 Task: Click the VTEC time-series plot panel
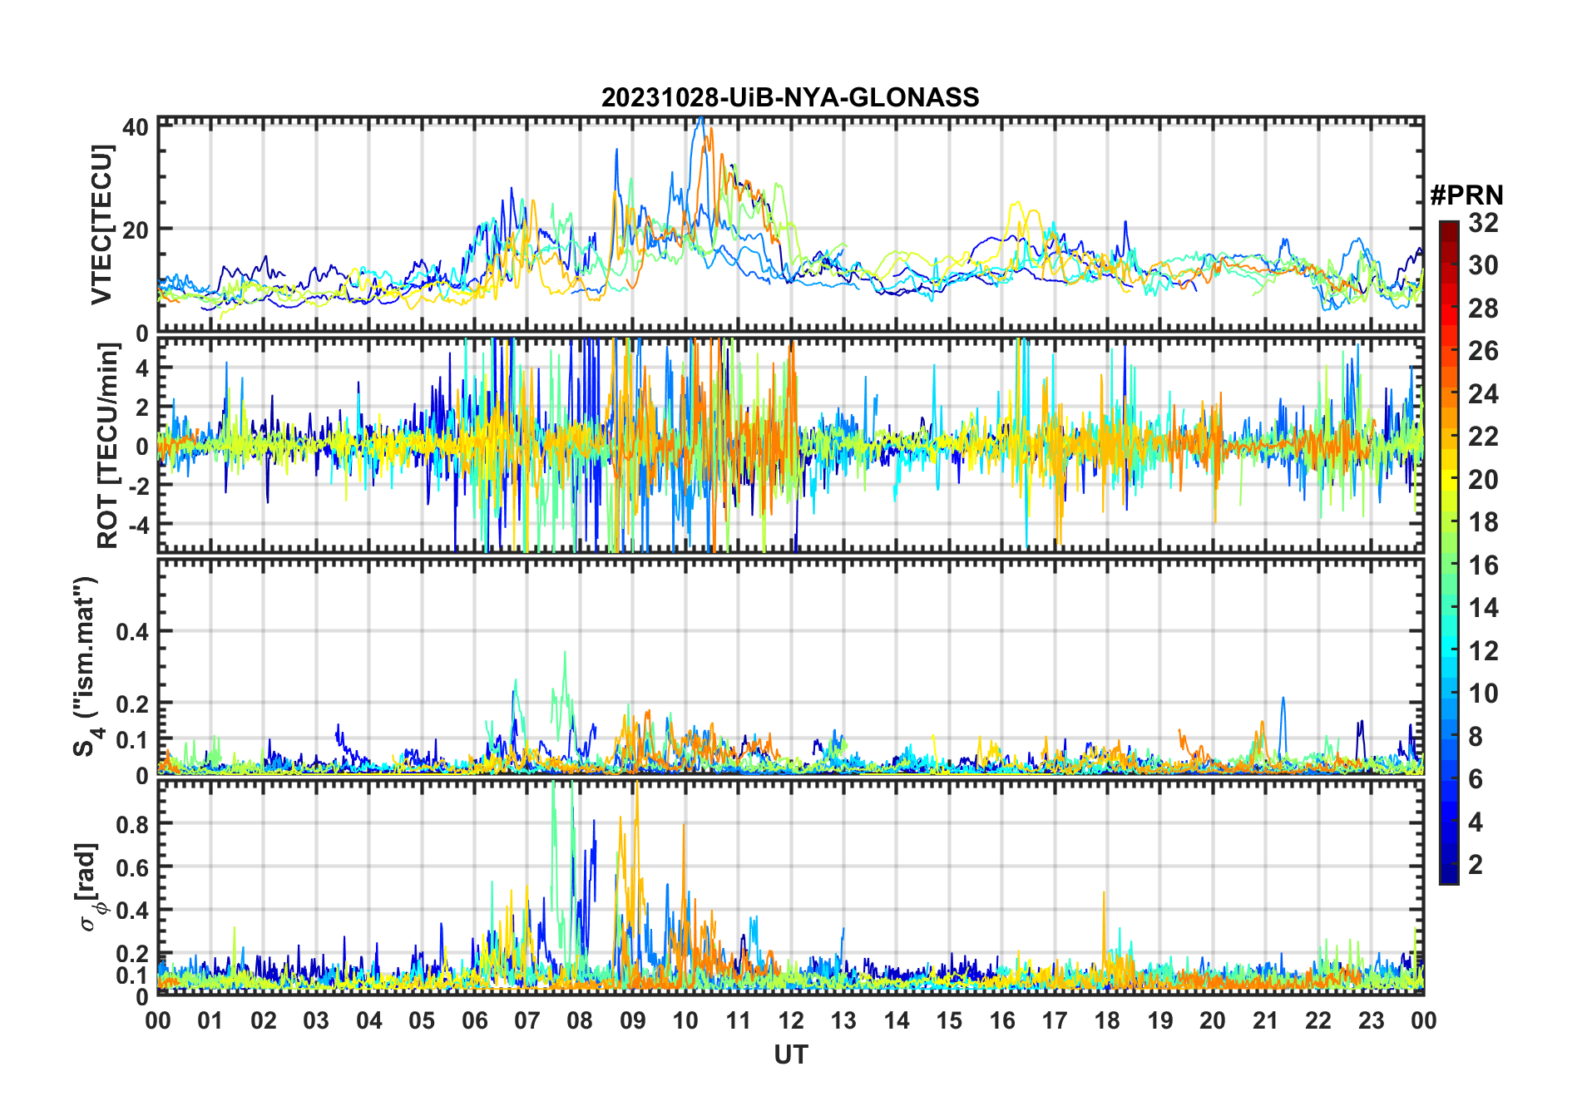(x=790, y=225)
